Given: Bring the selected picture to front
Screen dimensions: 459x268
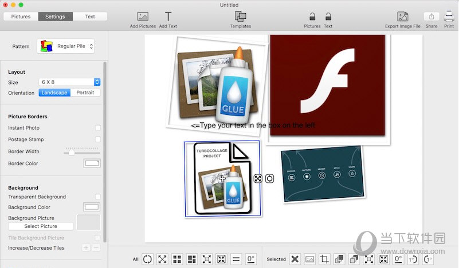Looking at the screenshot, I should click(339, 259).
